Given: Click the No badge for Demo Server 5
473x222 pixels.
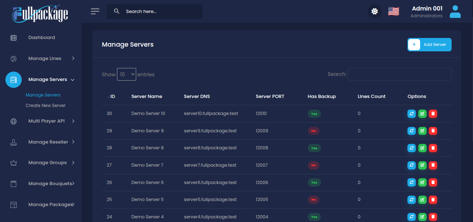Looking at the screenshot, I should click(314, 200).
